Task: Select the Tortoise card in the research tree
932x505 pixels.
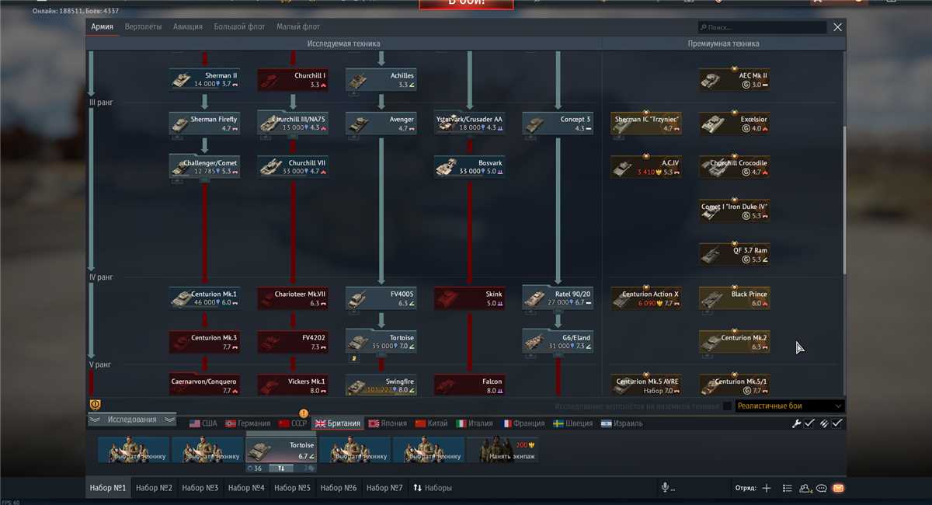Action: pos(381,342)
